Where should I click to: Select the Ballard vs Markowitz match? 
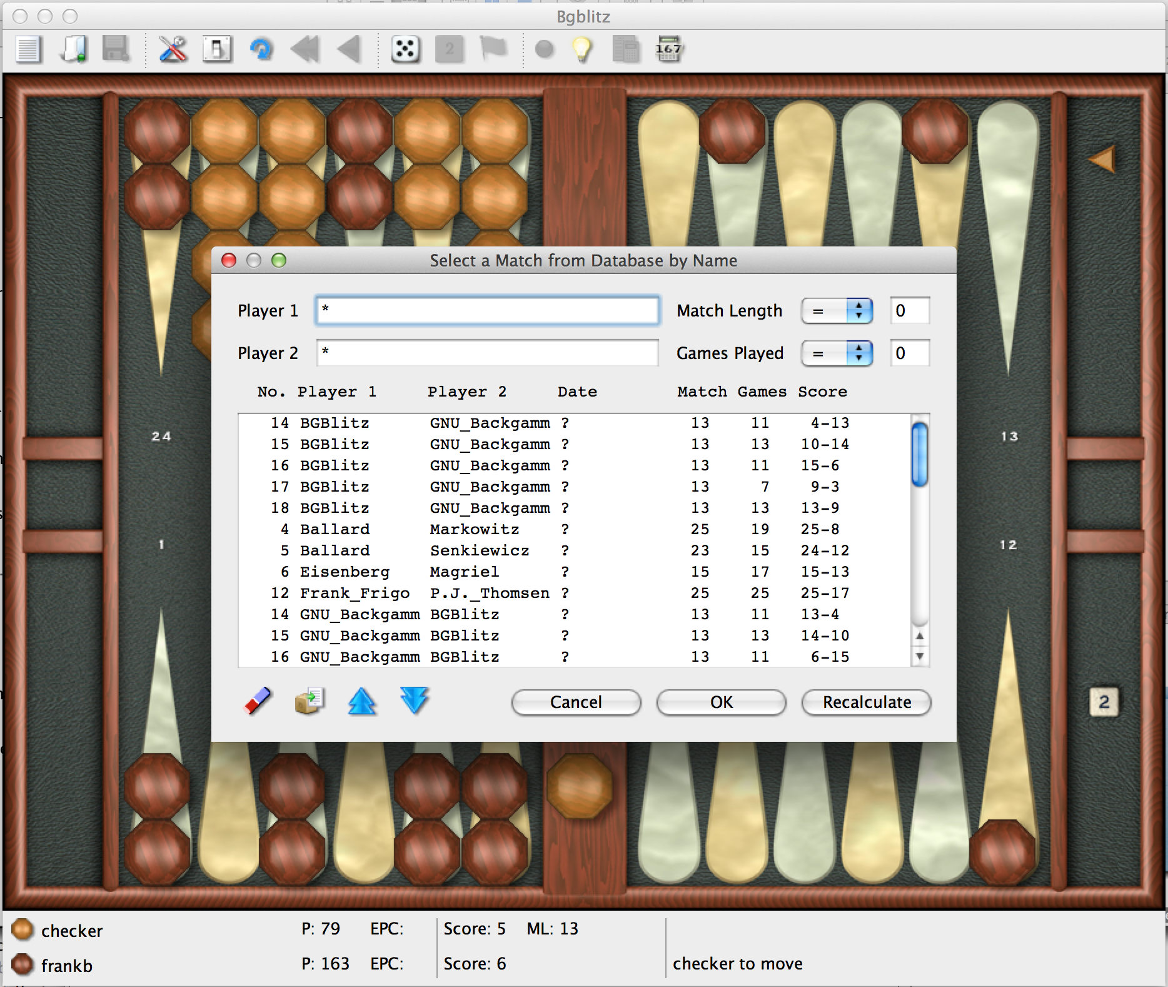(575, 530)
